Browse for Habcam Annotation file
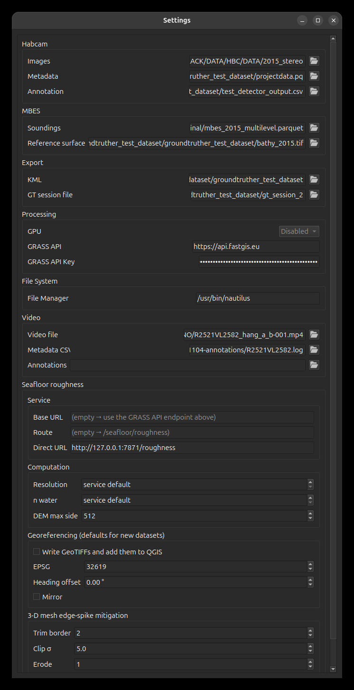The image size is (354, 690). tap(314, 92)
